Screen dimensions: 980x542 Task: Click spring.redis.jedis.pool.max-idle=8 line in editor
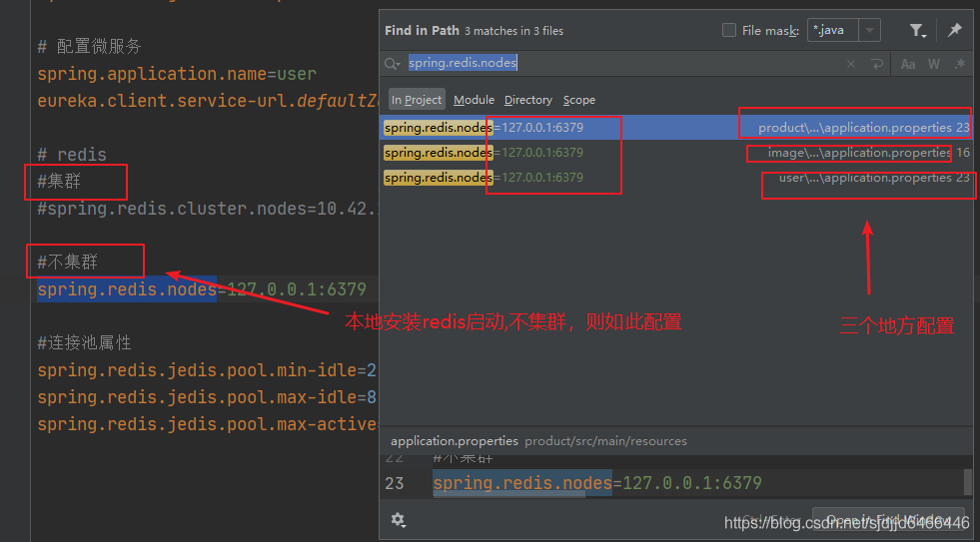pyautogui.click(x=206, y=397)
